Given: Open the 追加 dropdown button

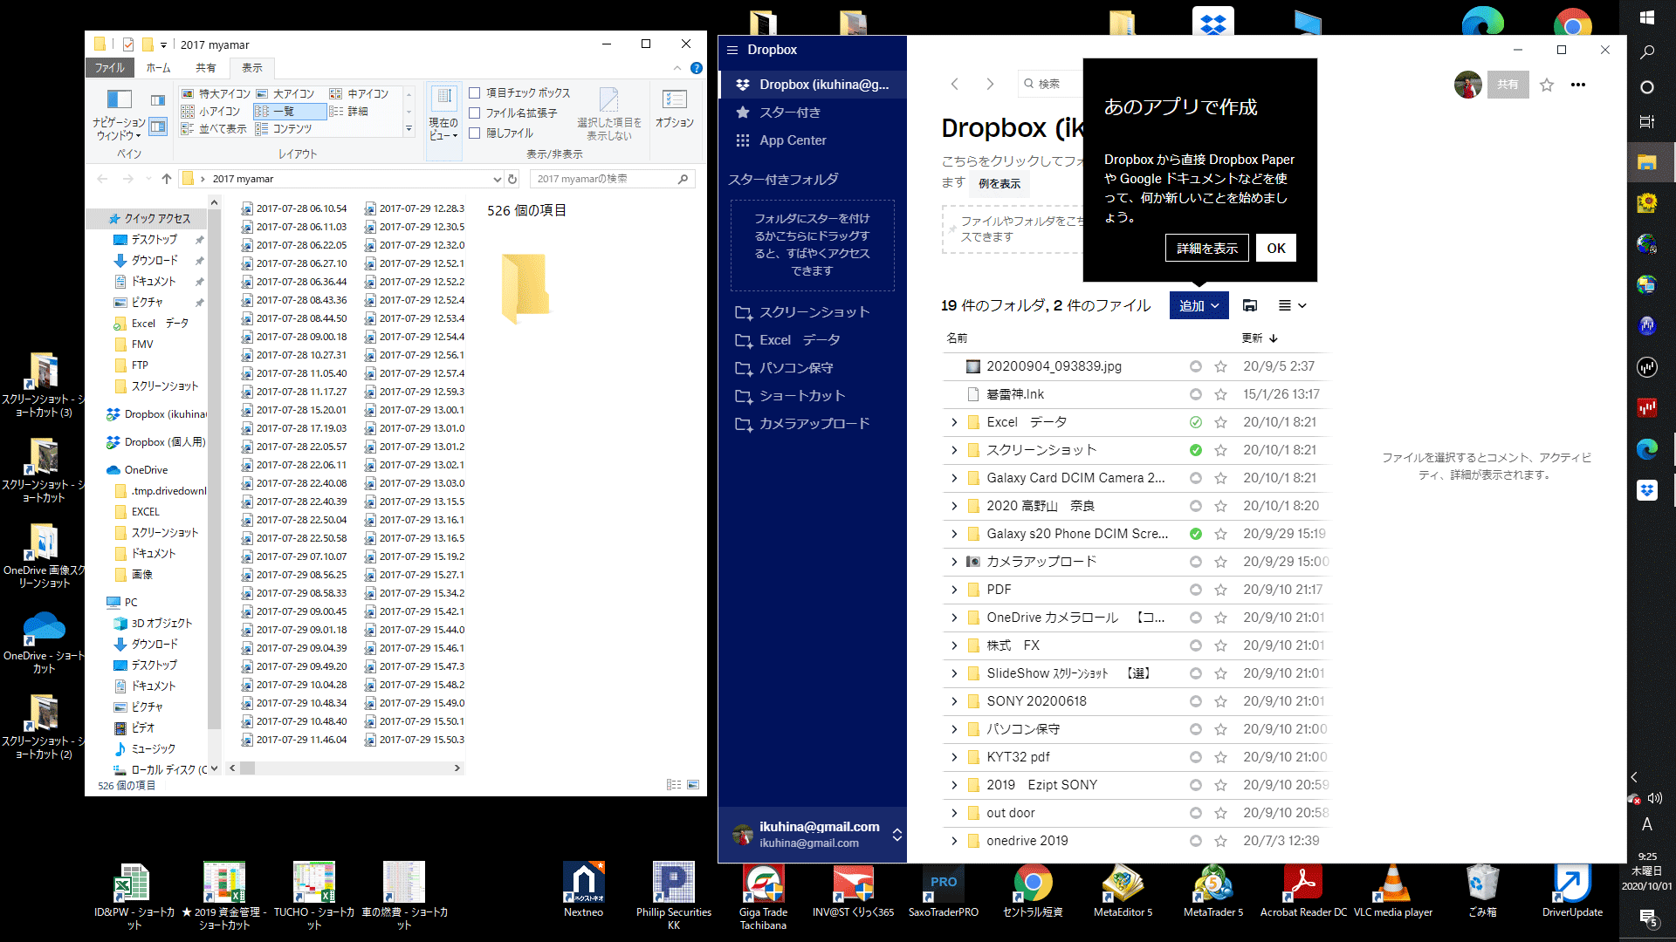Looking at the screenshot, I should pyautogui.click(x=1199, y=305).
